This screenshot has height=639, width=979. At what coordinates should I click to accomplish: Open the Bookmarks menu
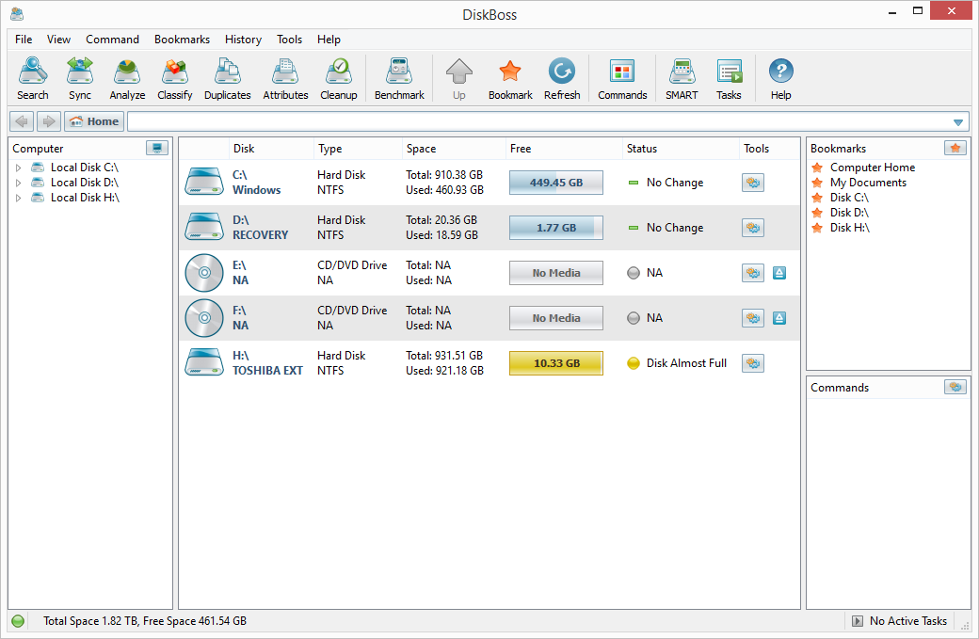tap(182, 40)
